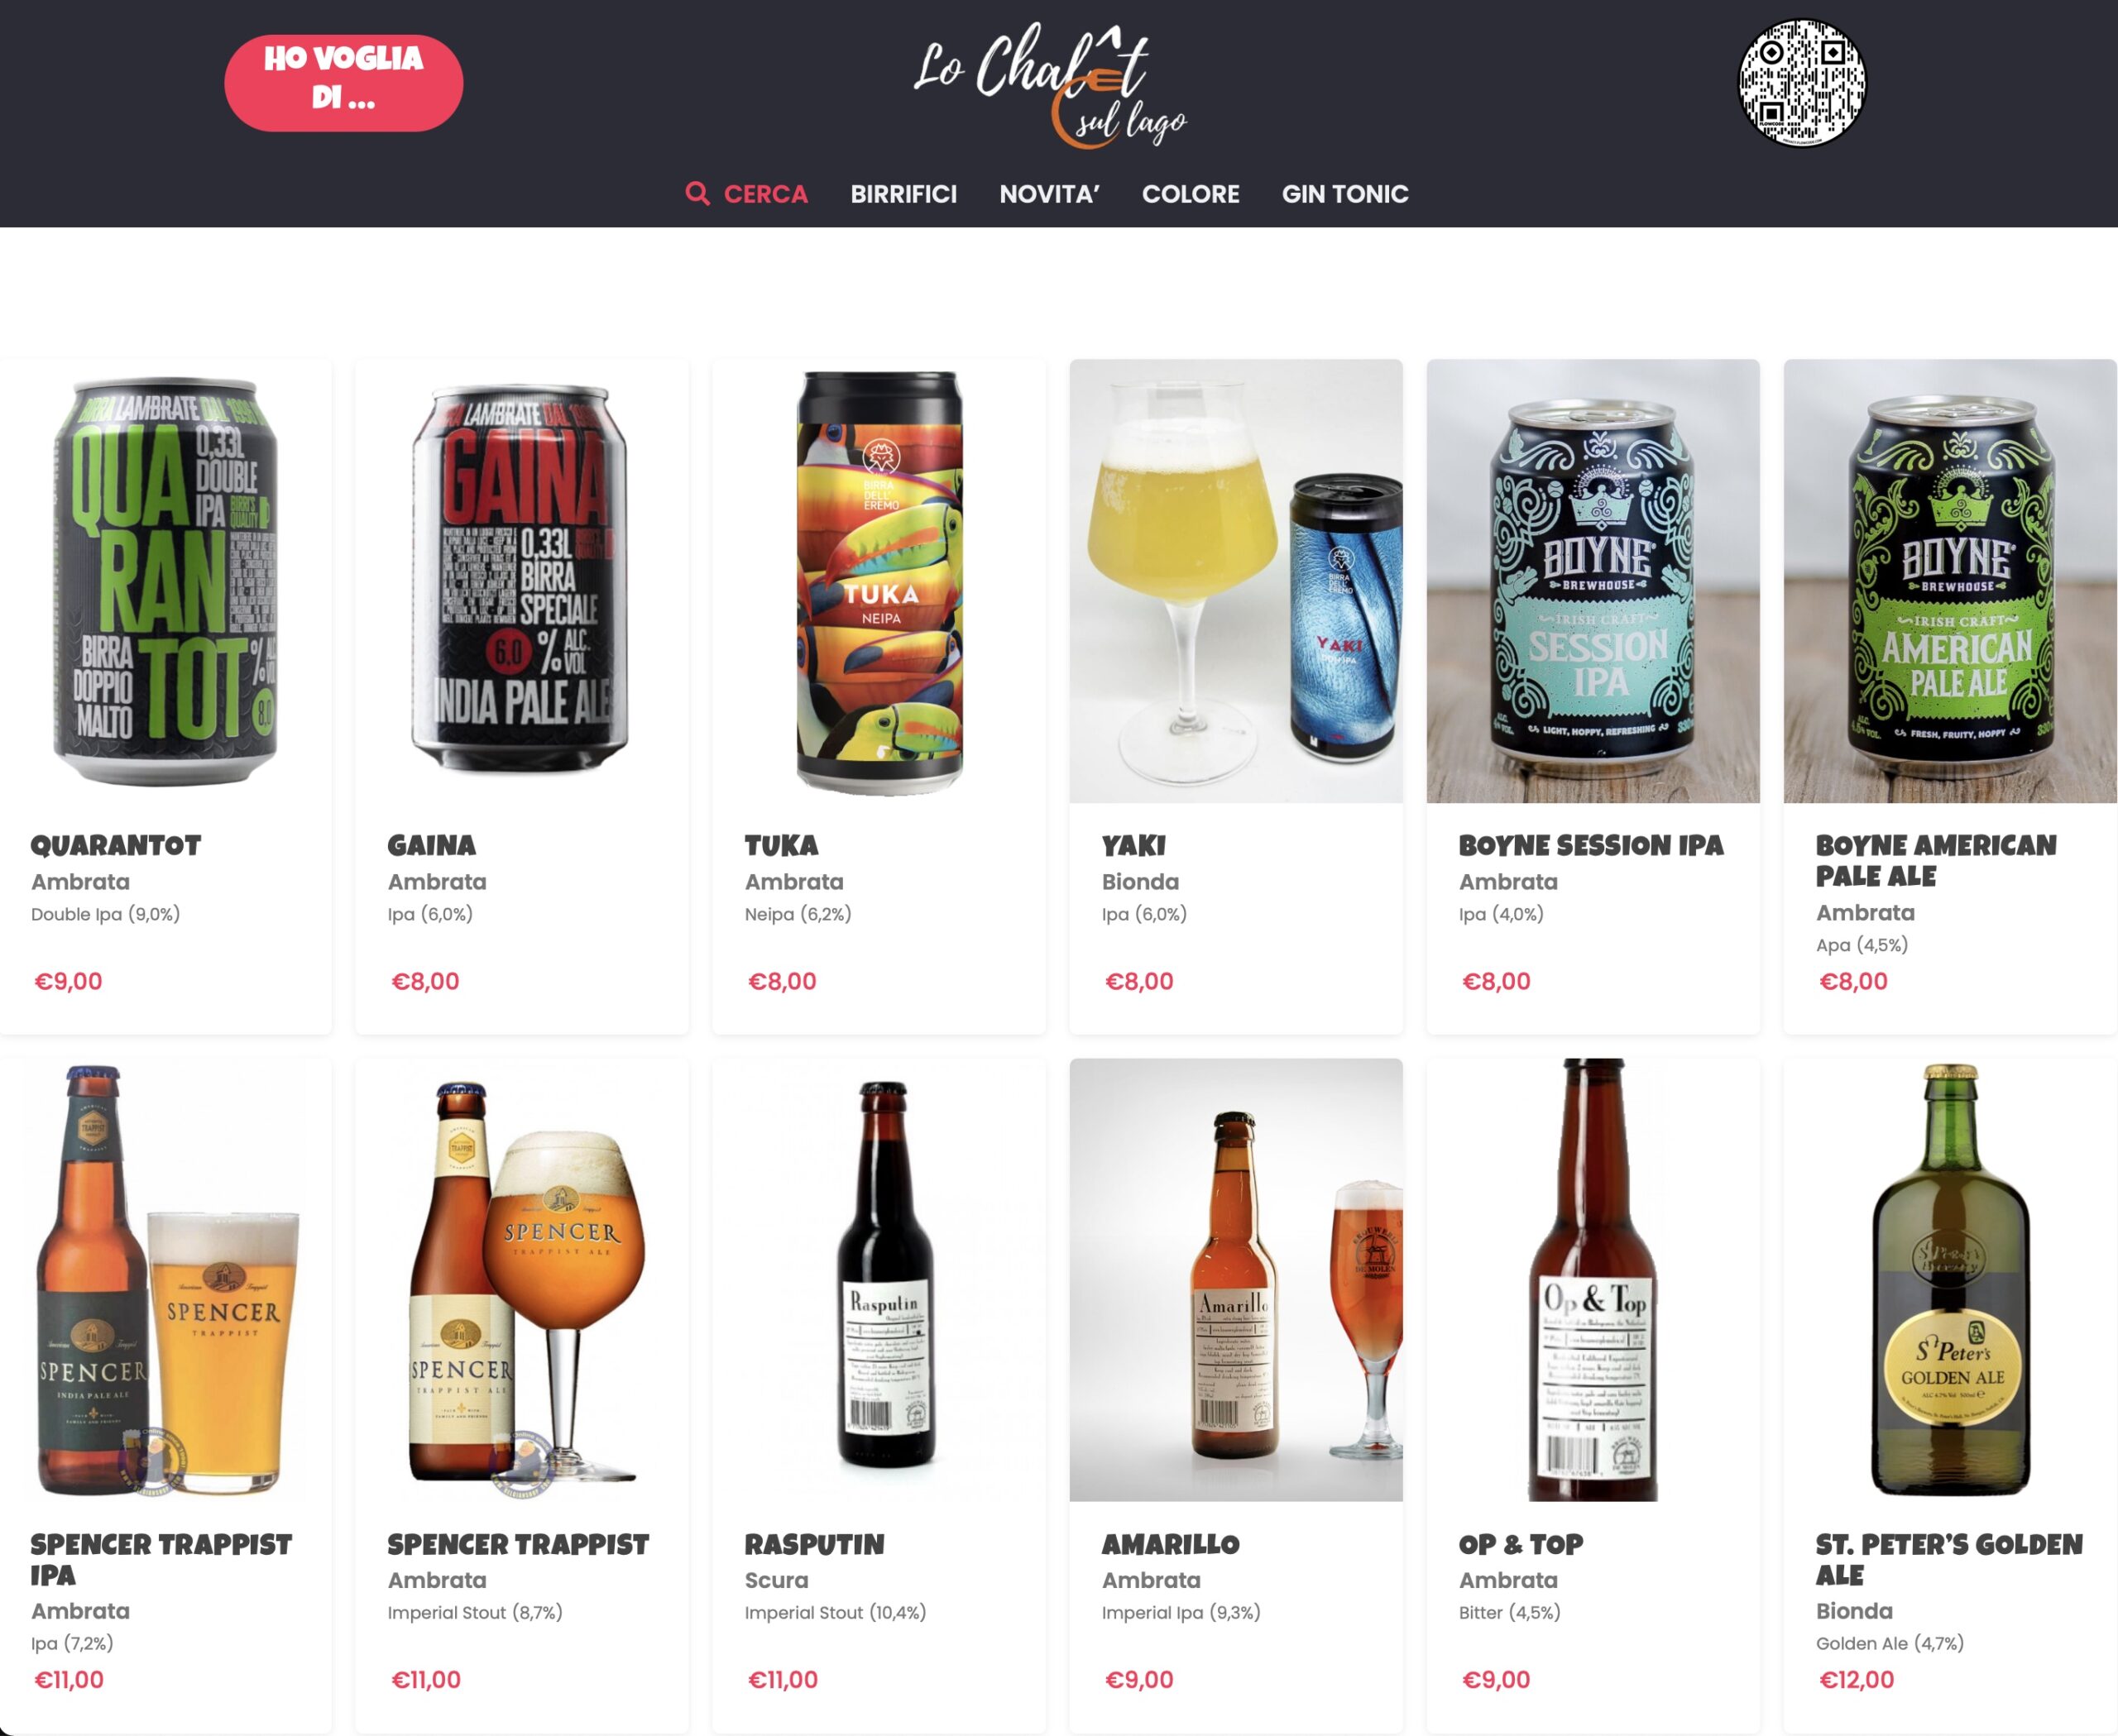
Task: Select the Op & Top bottle image
Action: 1593,1280
